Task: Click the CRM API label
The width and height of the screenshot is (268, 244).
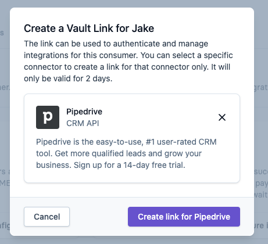Action: point(83,123)
